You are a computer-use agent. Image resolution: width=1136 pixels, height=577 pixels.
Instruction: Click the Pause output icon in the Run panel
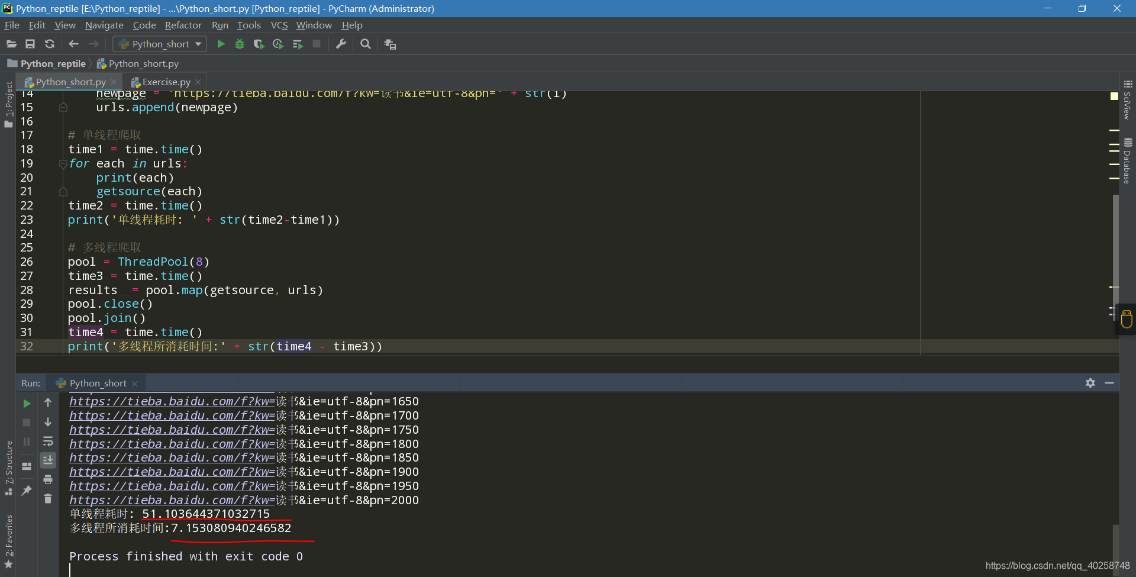(27, 441)
